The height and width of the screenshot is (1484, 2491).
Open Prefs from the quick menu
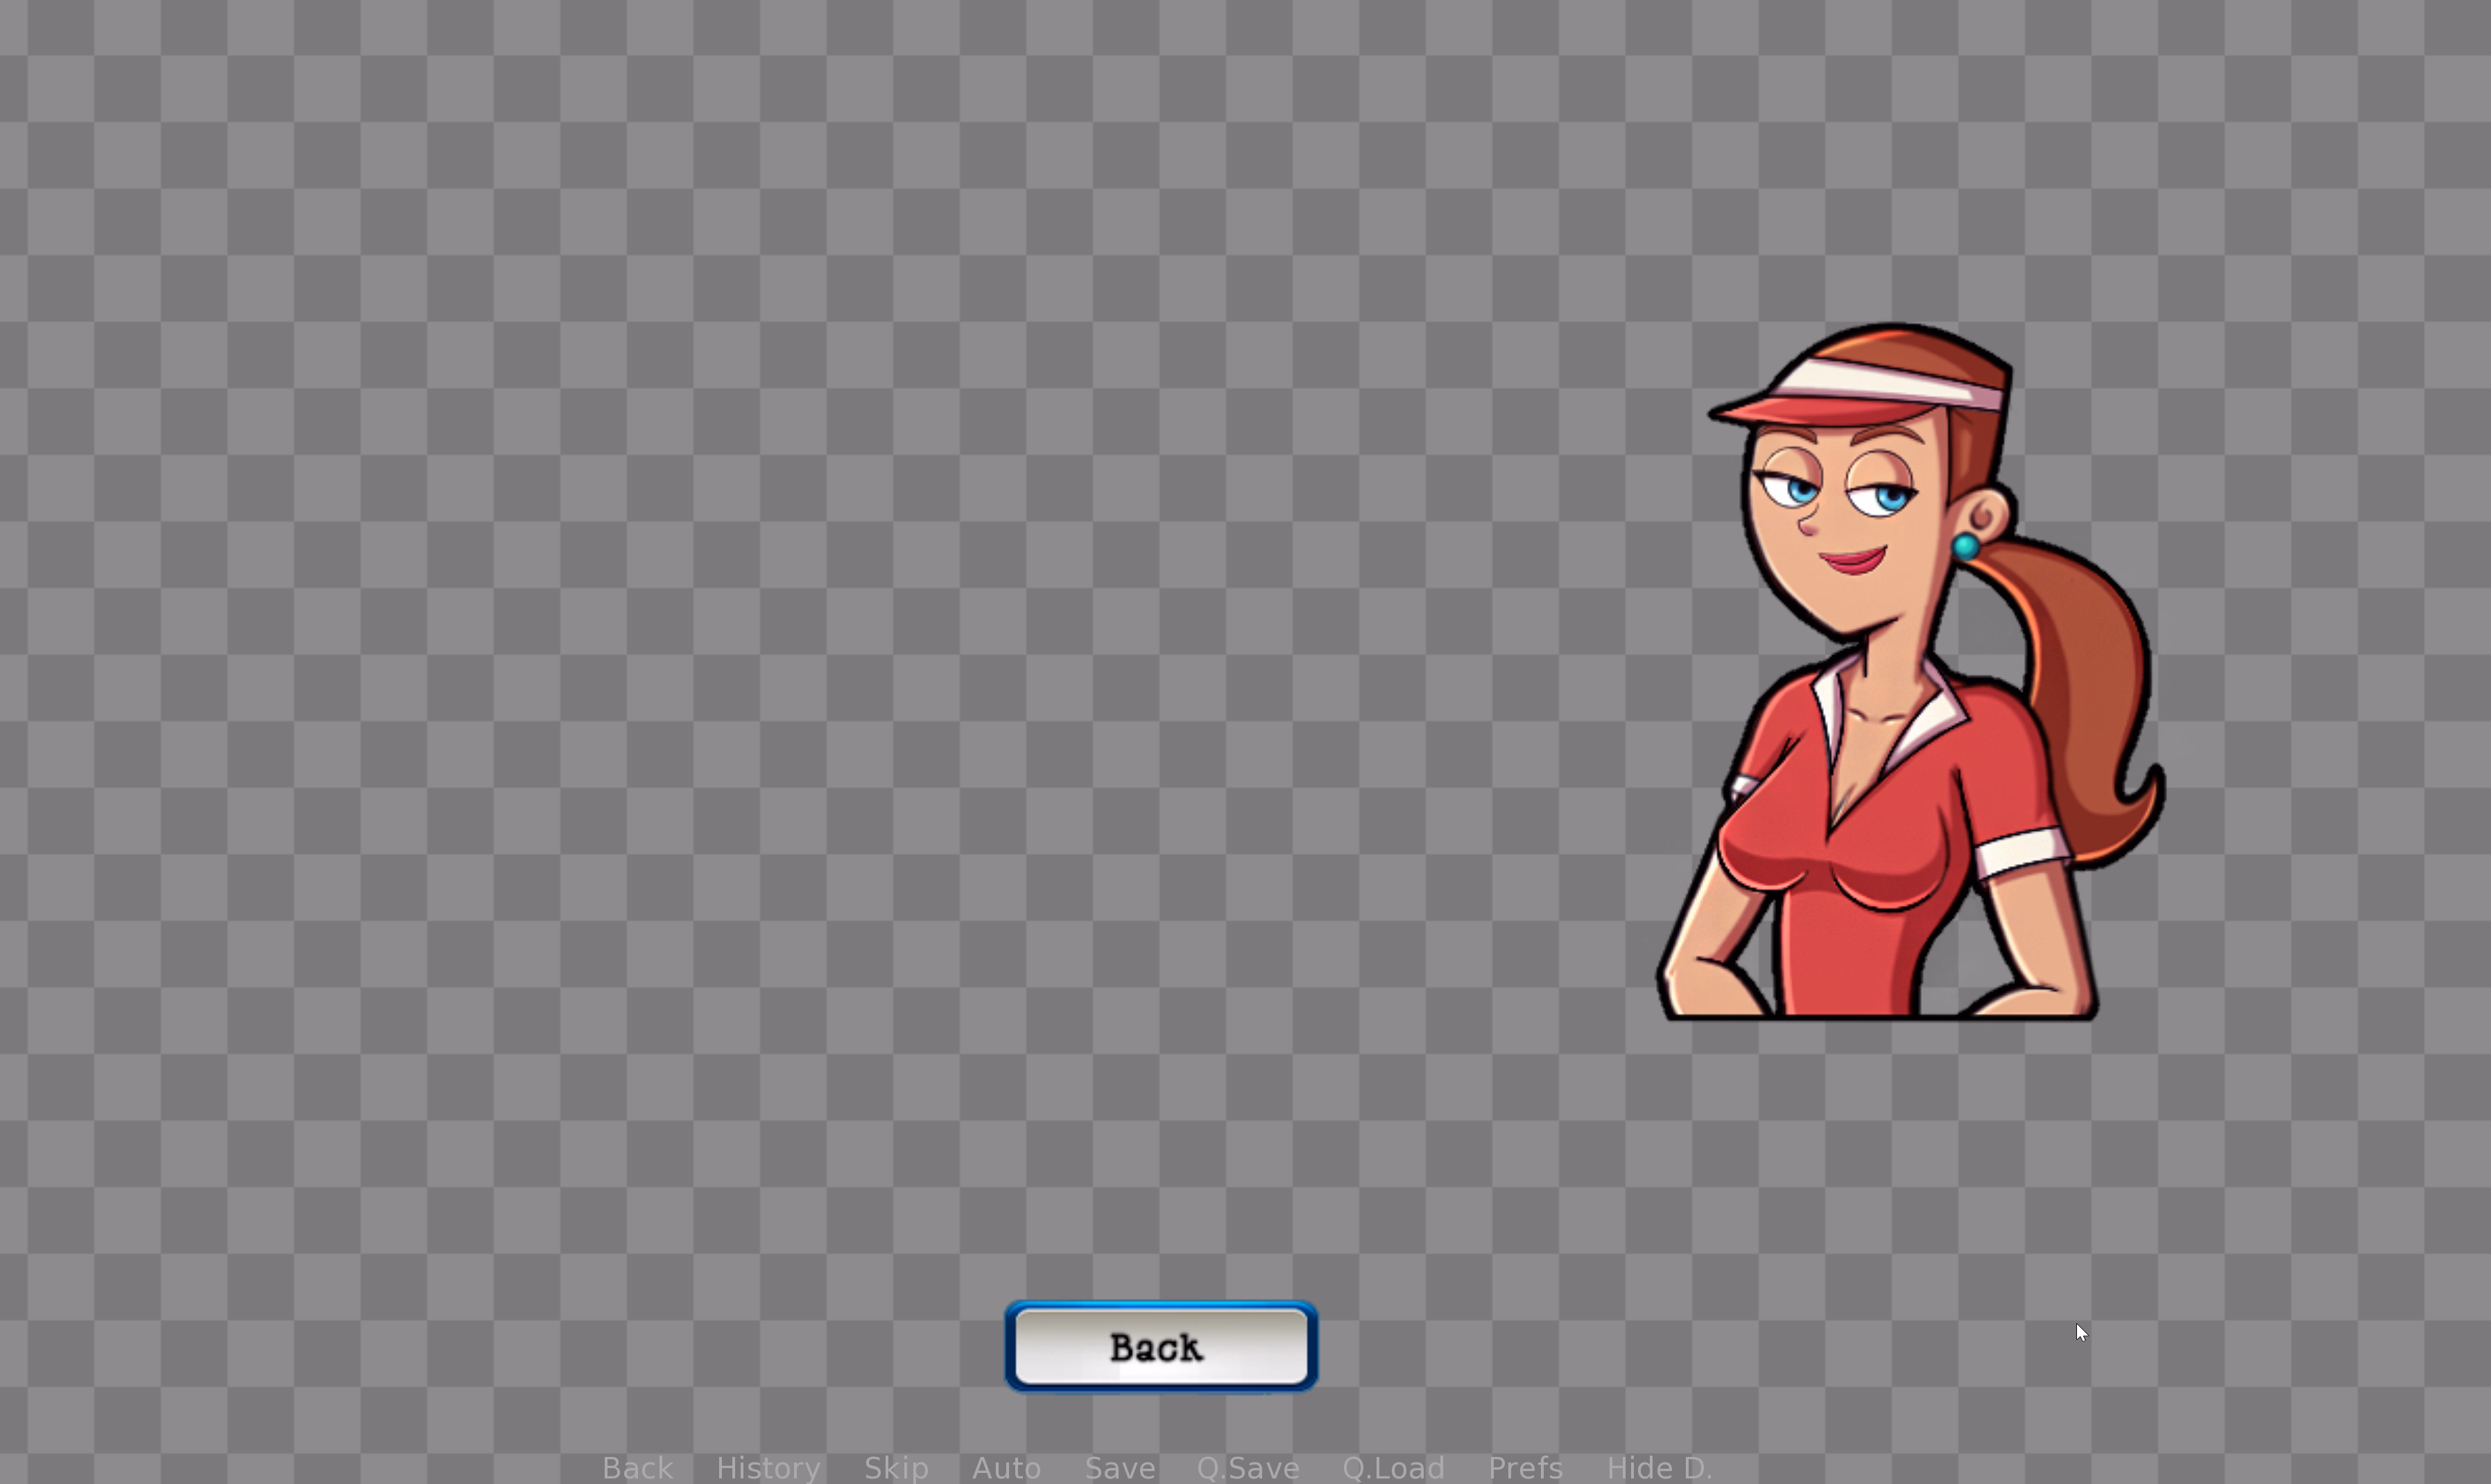pyautogui.click(x=1525, y=1467)
